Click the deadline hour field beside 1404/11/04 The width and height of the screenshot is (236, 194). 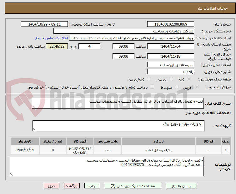pyautogui.click(x=123, y=46)
